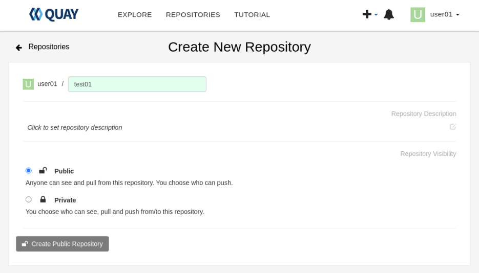Click the green namespace avatar beside user01

click(x=28, y=84)
